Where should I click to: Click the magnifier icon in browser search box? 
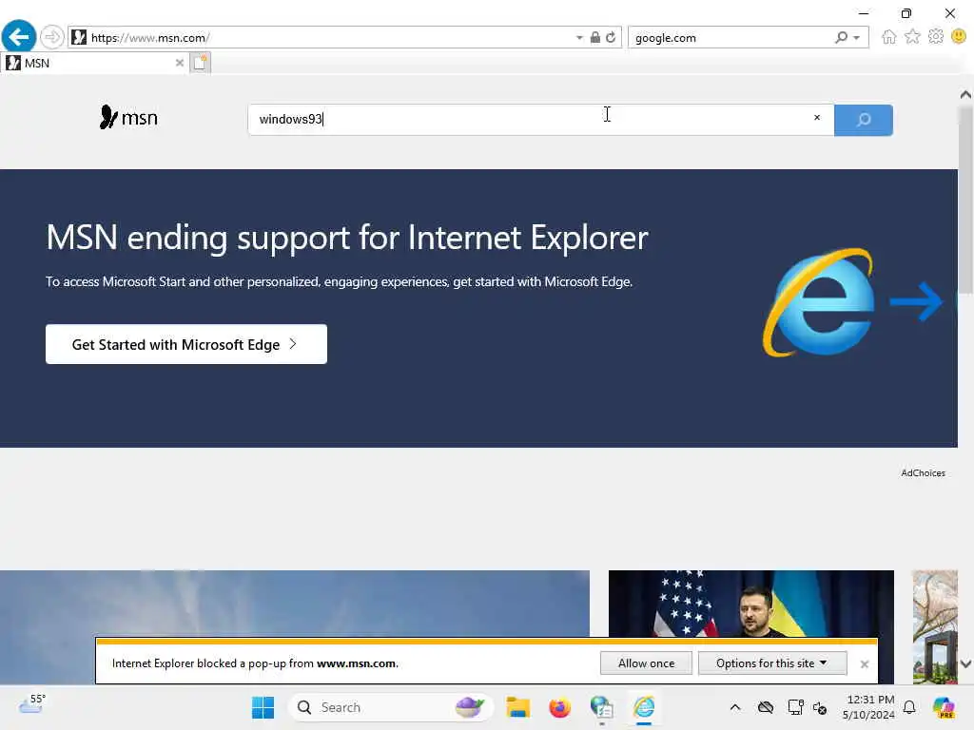[x=841, y=38]
